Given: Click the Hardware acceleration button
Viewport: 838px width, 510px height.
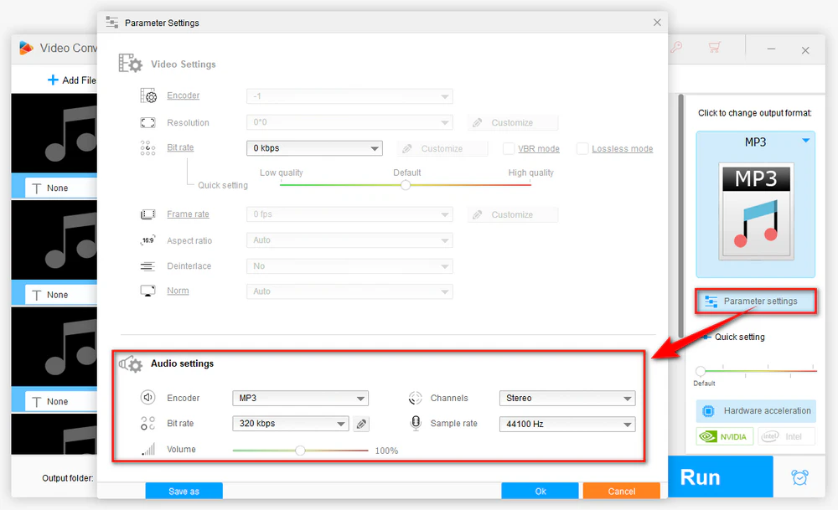Looking at the screenshot, I should click(756, 410).
